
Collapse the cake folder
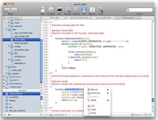(x=6, y=29)
